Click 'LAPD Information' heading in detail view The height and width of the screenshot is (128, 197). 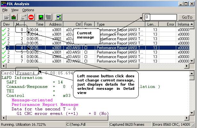(x=22, y=78)
